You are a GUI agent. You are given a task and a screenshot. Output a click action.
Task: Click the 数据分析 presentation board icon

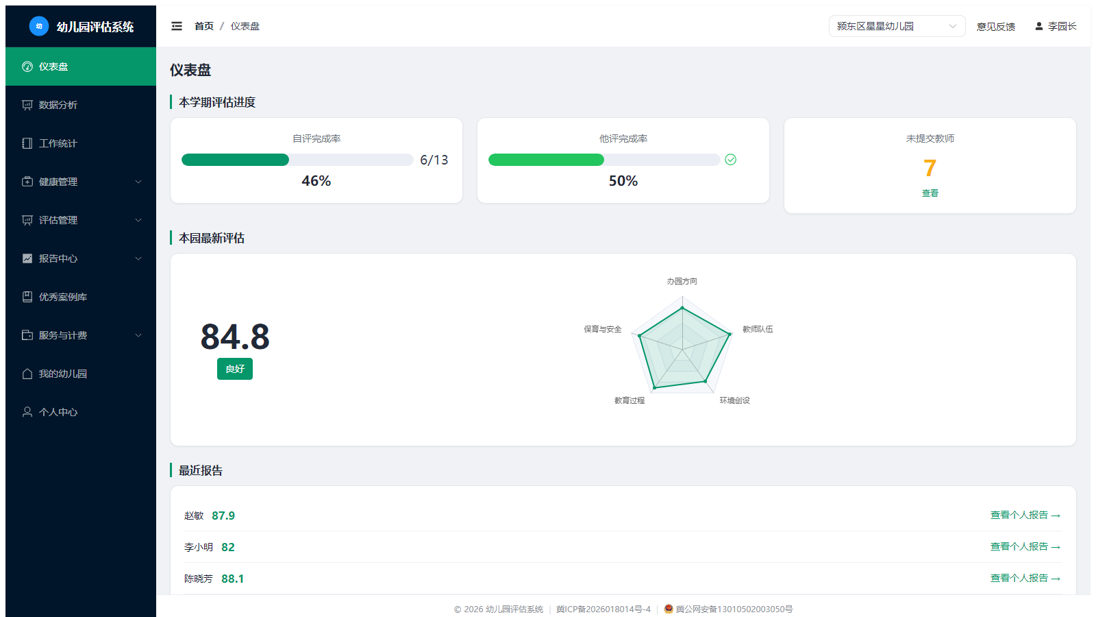point(27,105)
